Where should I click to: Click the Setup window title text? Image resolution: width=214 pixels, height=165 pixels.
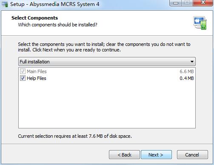pyautogui.click(x=55, y=4)
